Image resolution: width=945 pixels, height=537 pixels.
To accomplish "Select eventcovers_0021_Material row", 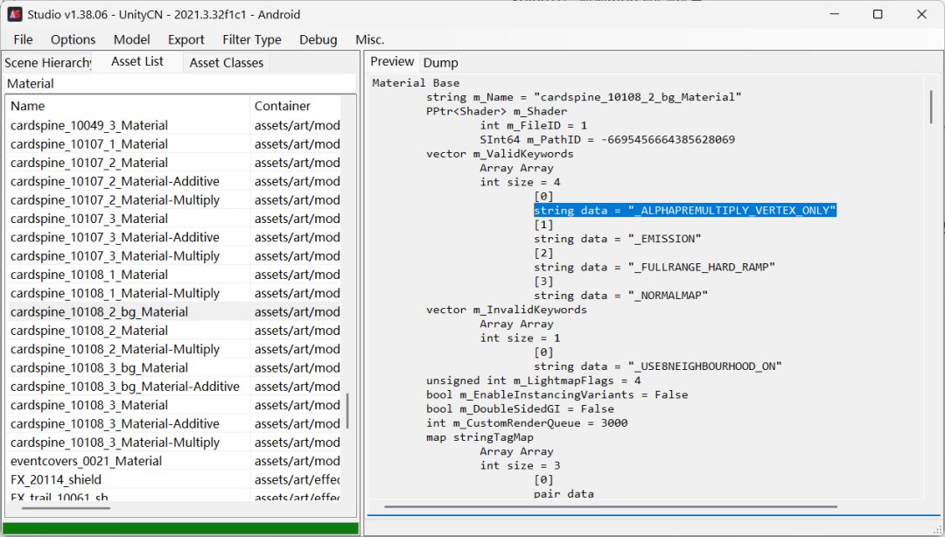I will (x=173, y=462).
